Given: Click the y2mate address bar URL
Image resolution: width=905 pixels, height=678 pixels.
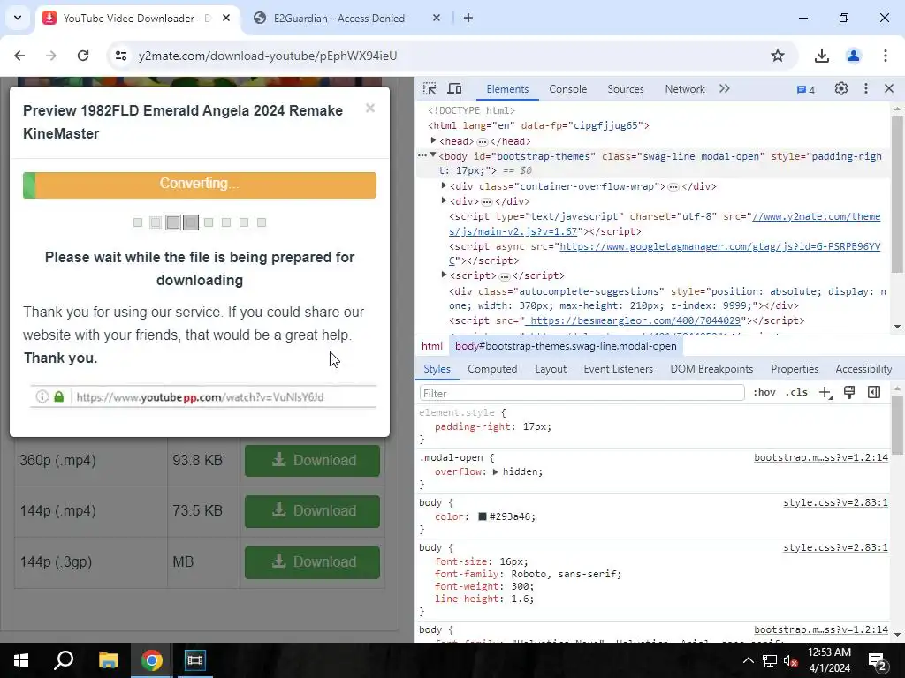Looking at the screenshot, I should pyautogui.click(x=268, y=56).
